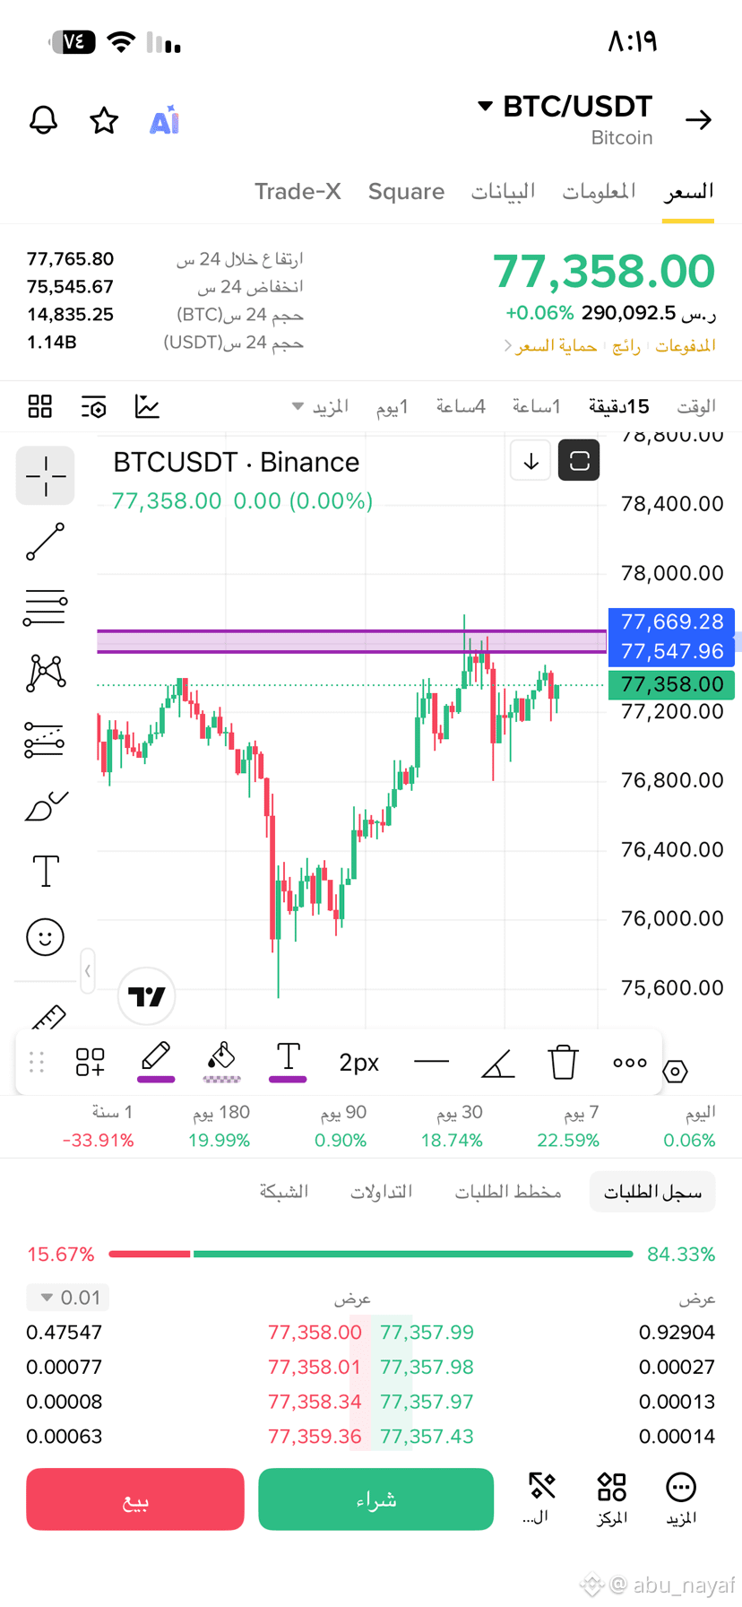Image resolution: width=742 pixels, height=1607 pixels.
Task: Toggle fullscreen chart mode
Action: click(x=579, y=461)
